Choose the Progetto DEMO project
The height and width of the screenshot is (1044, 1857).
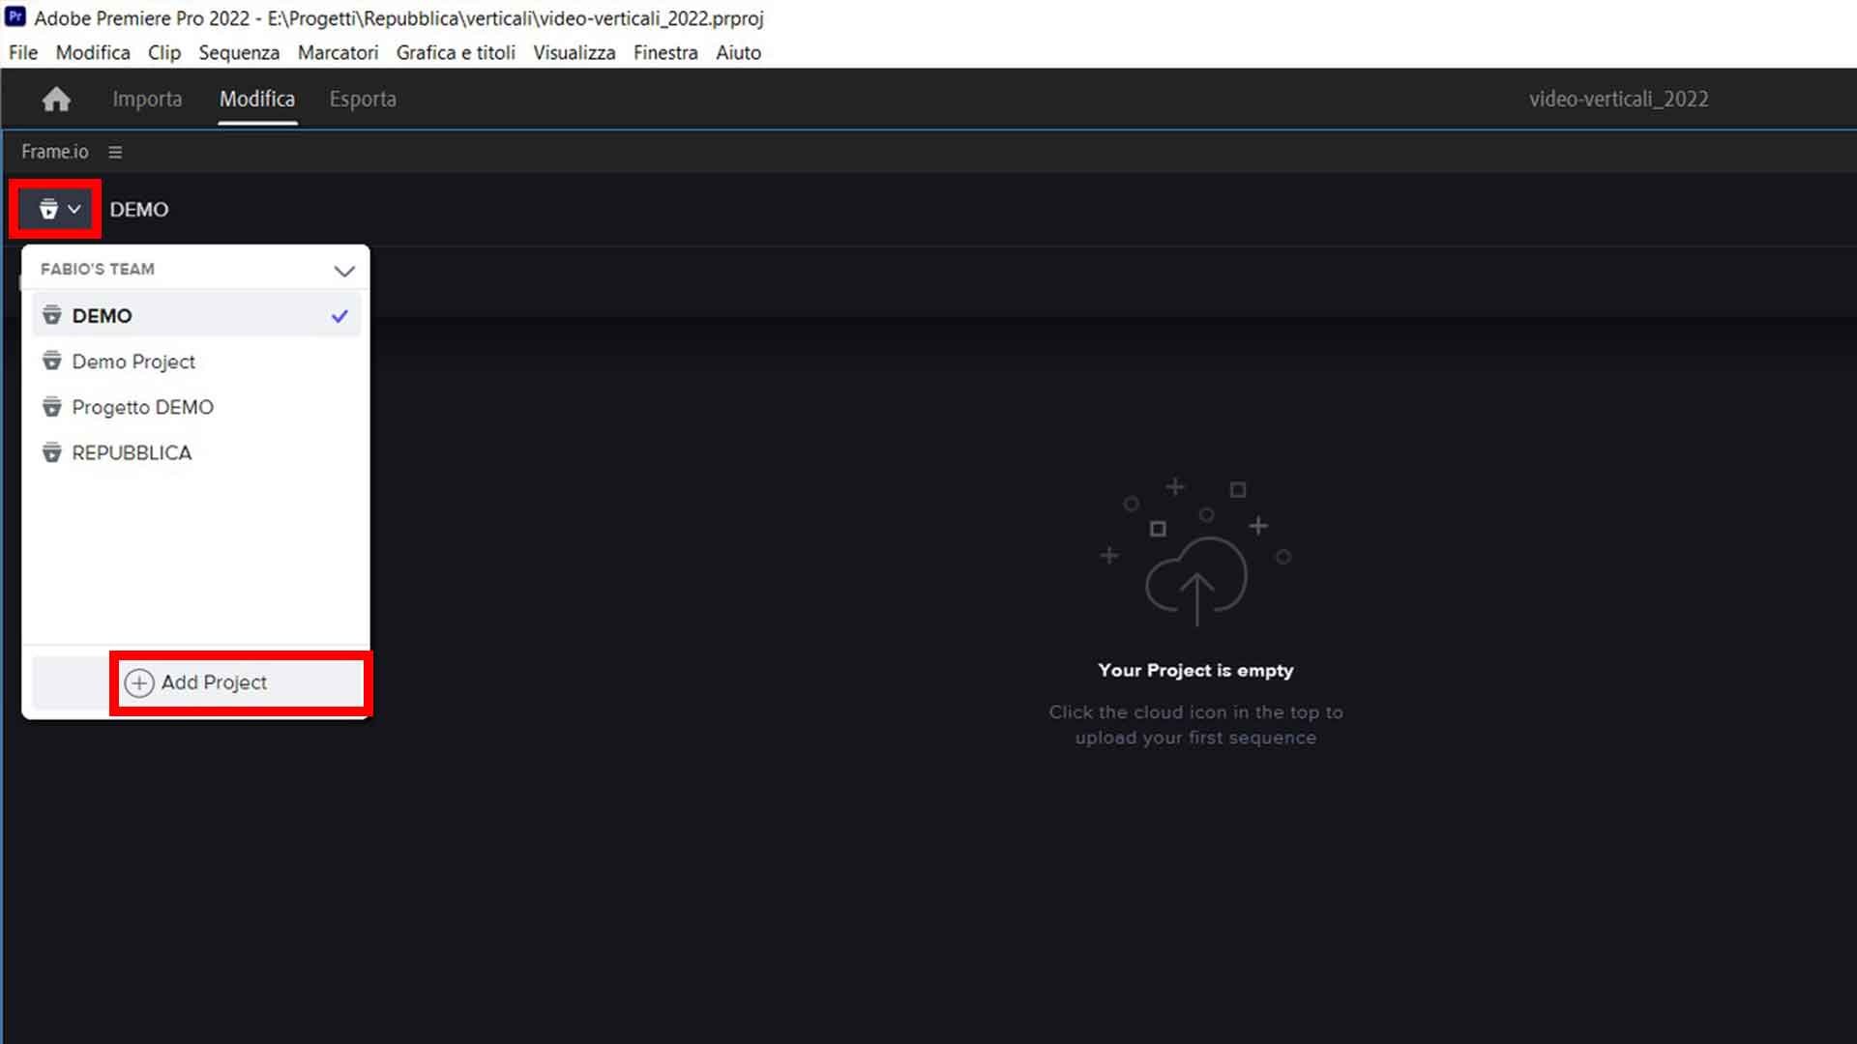pyautogui.click(x=142, y=407)
